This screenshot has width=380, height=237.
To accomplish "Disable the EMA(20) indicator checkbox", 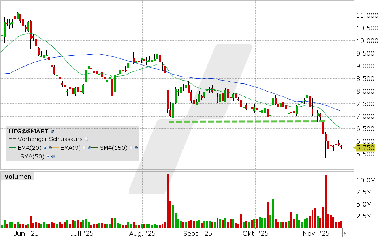I will pyautogui.click(x=45, y=148).
